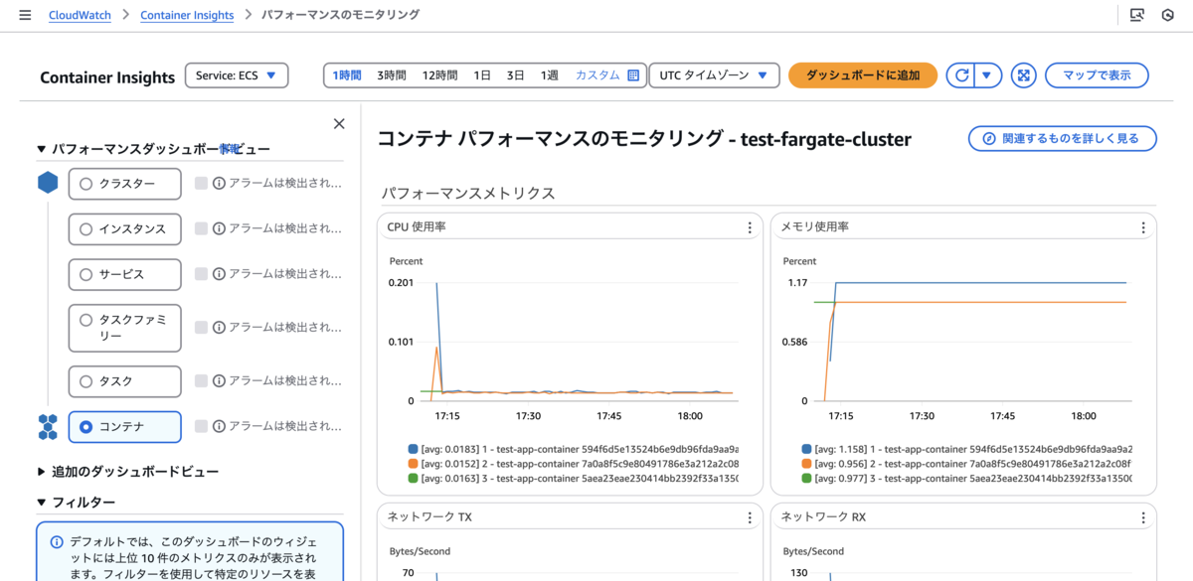Toggle the alarm checkbox for タスクファミリー
Viewport: 1193px width, 581px height.
202,328
